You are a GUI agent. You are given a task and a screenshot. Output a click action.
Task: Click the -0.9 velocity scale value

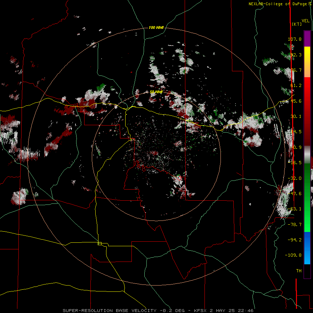296,147
